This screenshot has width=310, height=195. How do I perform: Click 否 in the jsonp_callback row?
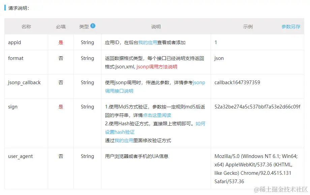coord(61,83)
